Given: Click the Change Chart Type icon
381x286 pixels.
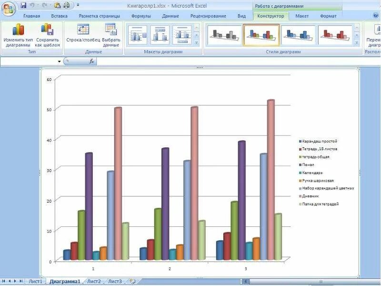Looking at the screenshot, I should pyautogui.click(x=18, y=30).
